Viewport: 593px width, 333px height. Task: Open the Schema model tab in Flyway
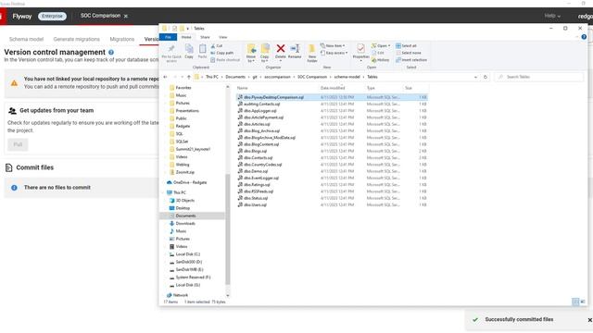pyautogui.click(x=26, y=39)
